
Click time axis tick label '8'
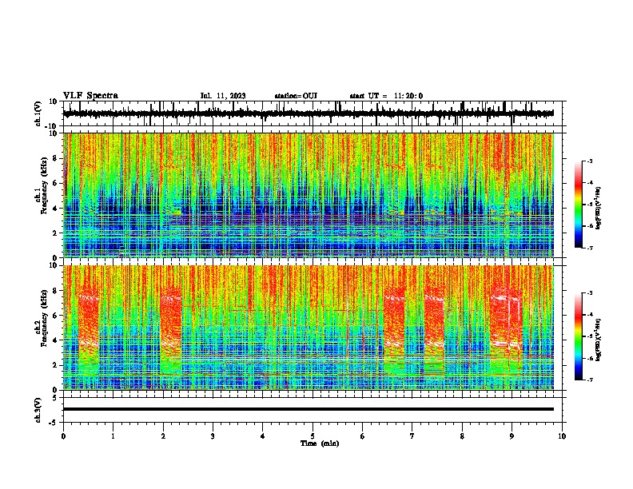pyautogui.click(x=462, y=436)
